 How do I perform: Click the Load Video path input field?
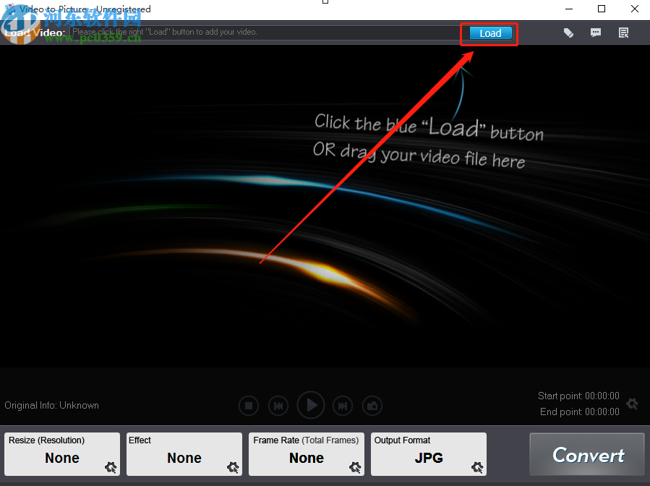pyautogui.click(x=265, y=33)
